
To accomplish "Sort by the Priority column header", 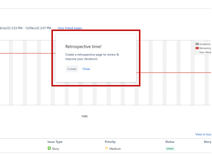I will point(110,142).
